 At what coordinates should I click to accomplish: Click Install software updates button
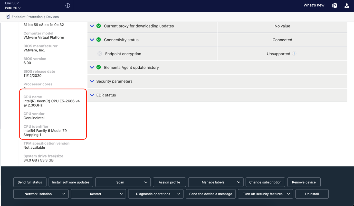[x=71, y=182]
